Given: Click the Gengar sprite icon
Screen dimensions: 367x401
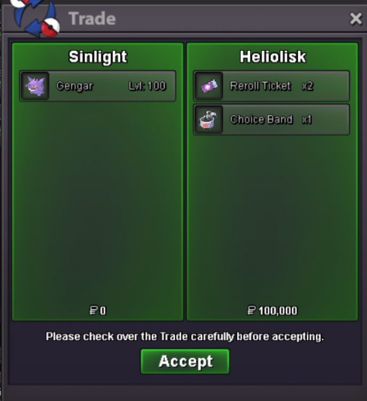Looking at the screenshot, I should [35, 86].
